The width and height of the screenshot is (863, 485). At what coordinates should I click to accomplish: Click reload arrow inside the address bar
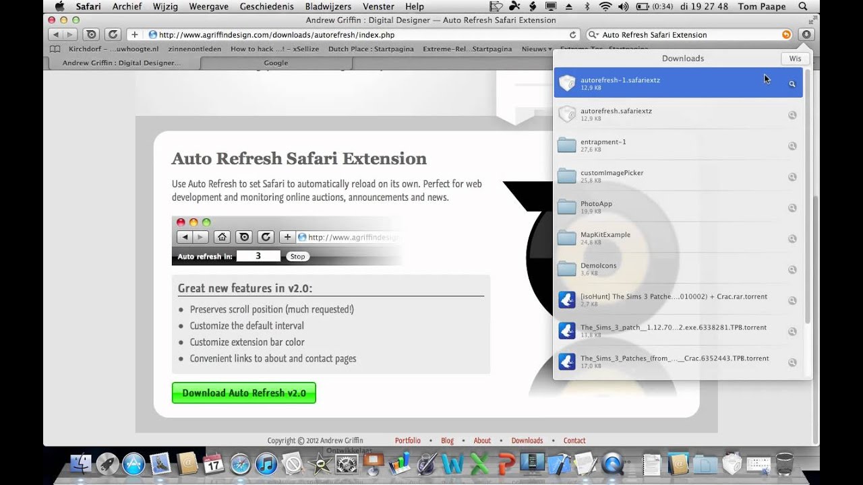[573, 34]
